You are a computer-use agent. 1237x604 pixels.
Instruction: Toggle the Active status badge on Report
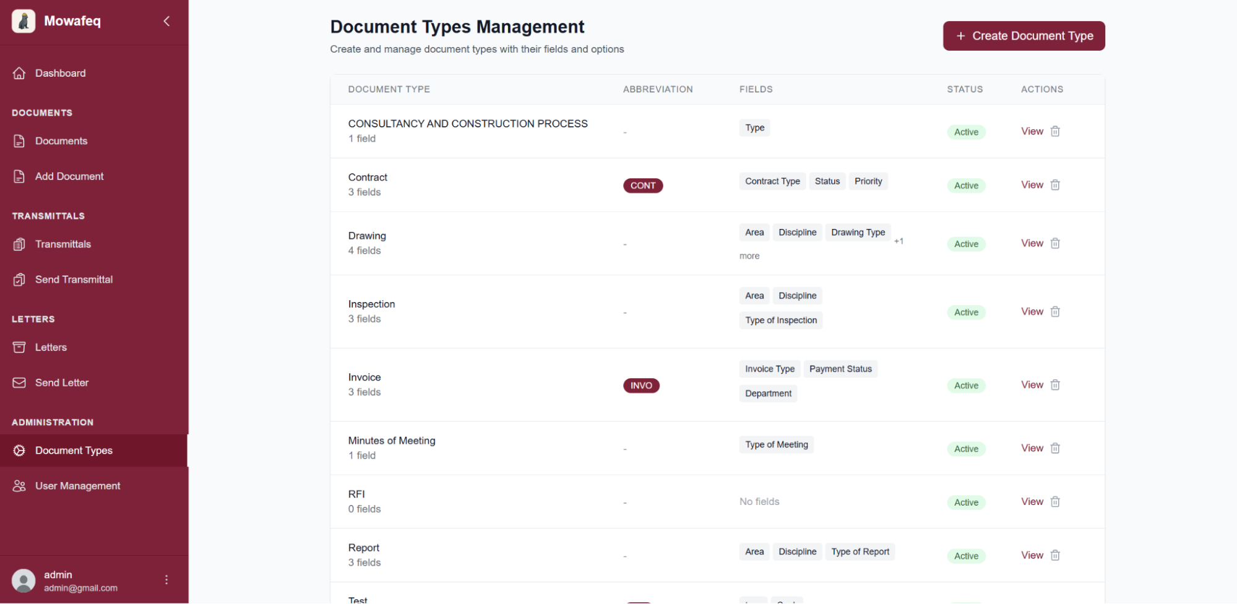[x=966, y=556]
